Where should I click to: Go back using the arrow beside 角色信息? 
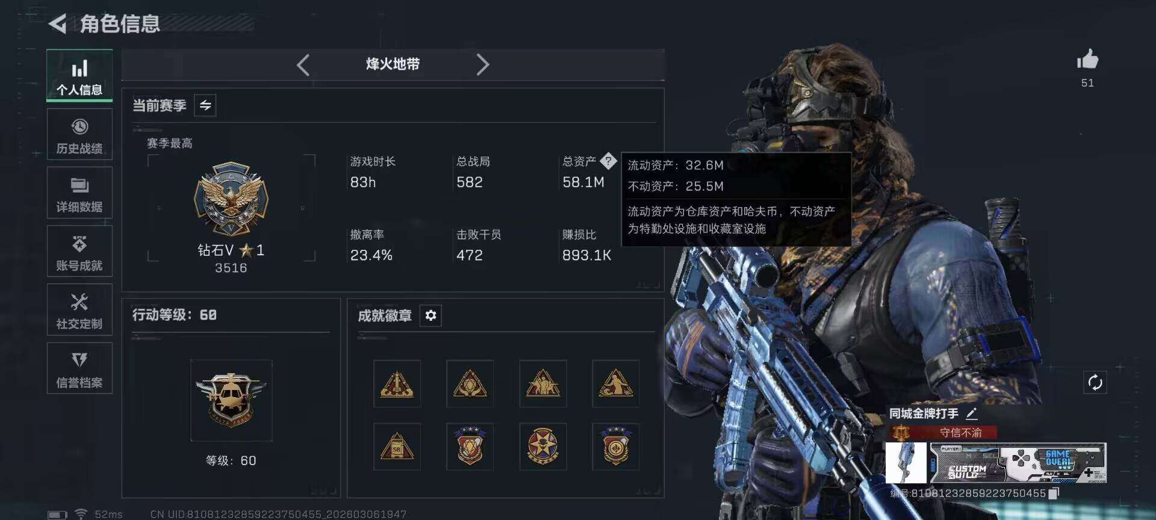coord(57,24)
